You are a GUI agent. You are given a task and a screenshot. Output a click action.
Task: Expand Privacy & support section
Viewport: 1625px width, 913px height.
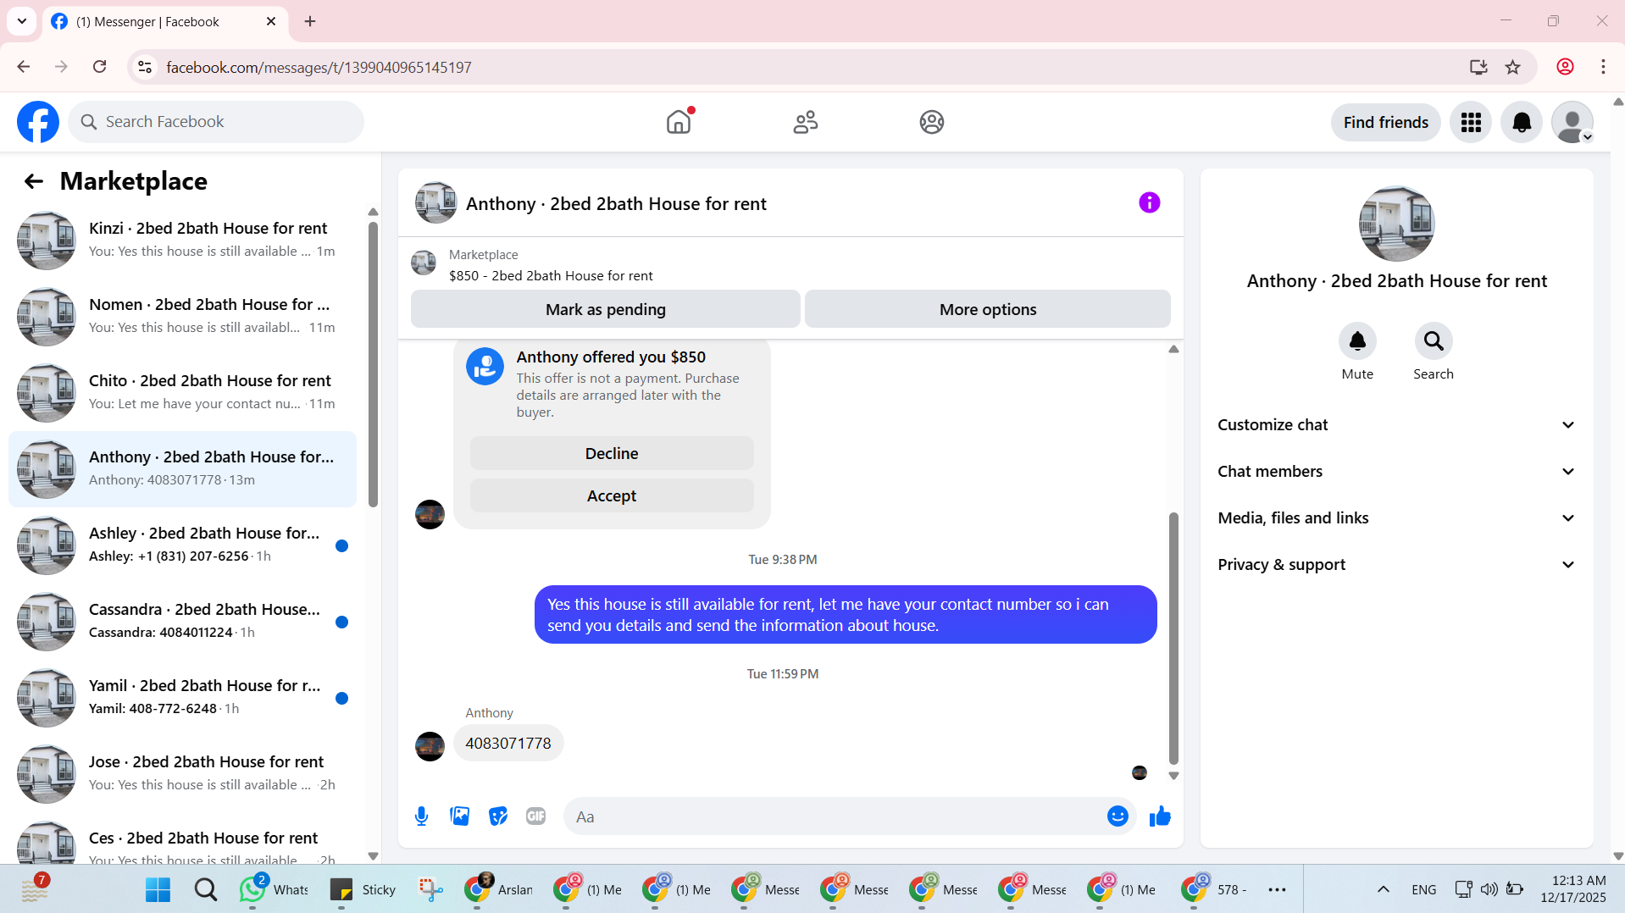[x=1396, y=565]
